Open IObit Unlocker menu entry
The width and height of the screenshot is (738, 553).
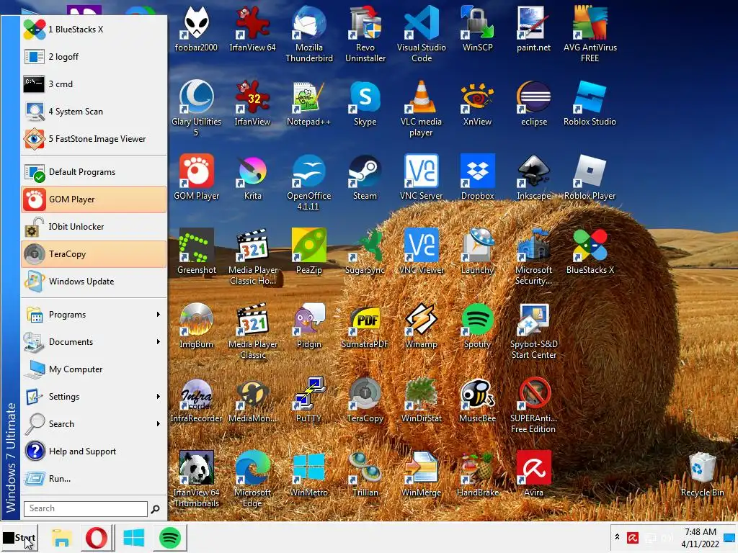94,227
